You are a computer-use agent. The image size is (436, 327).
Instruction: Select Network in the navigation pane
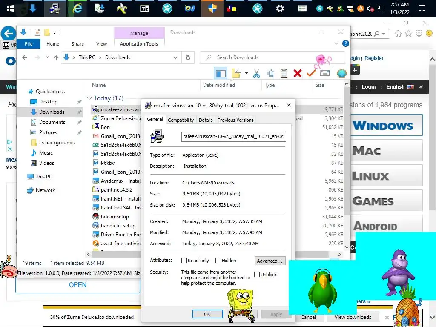click(x=45, y=190)
